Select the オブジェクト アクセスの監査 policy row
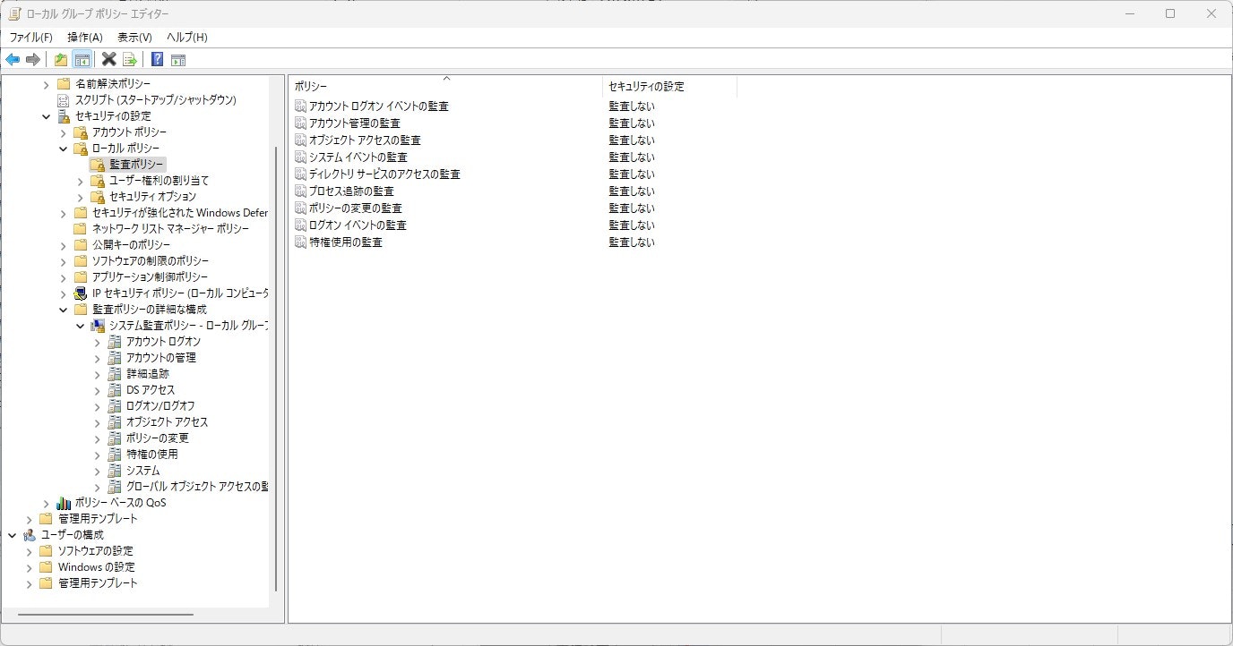 (x=365, y=140)
